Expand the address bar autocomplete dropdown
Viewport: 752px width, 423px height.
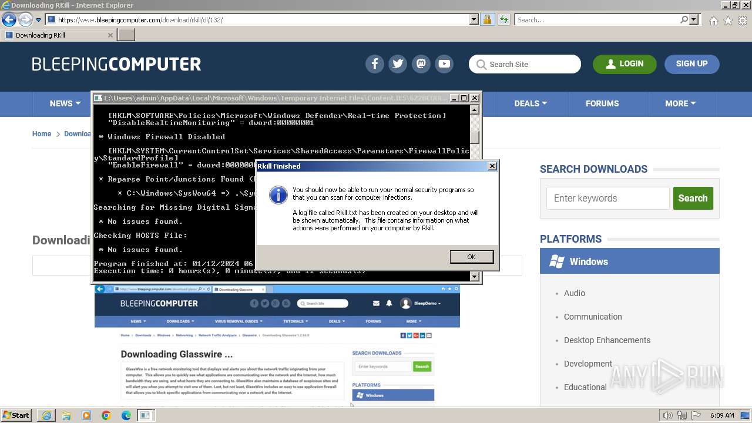tap(474, 20)
